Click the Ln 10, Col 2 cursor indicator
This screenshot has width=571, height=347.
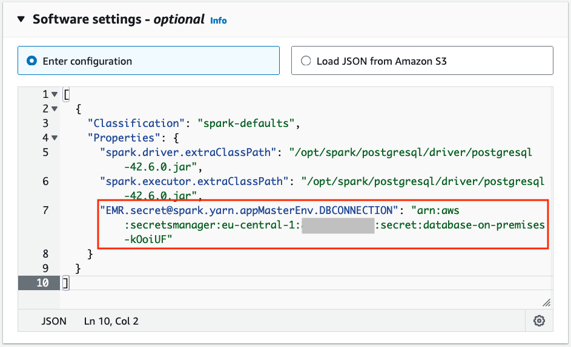(x=111, y=321)
